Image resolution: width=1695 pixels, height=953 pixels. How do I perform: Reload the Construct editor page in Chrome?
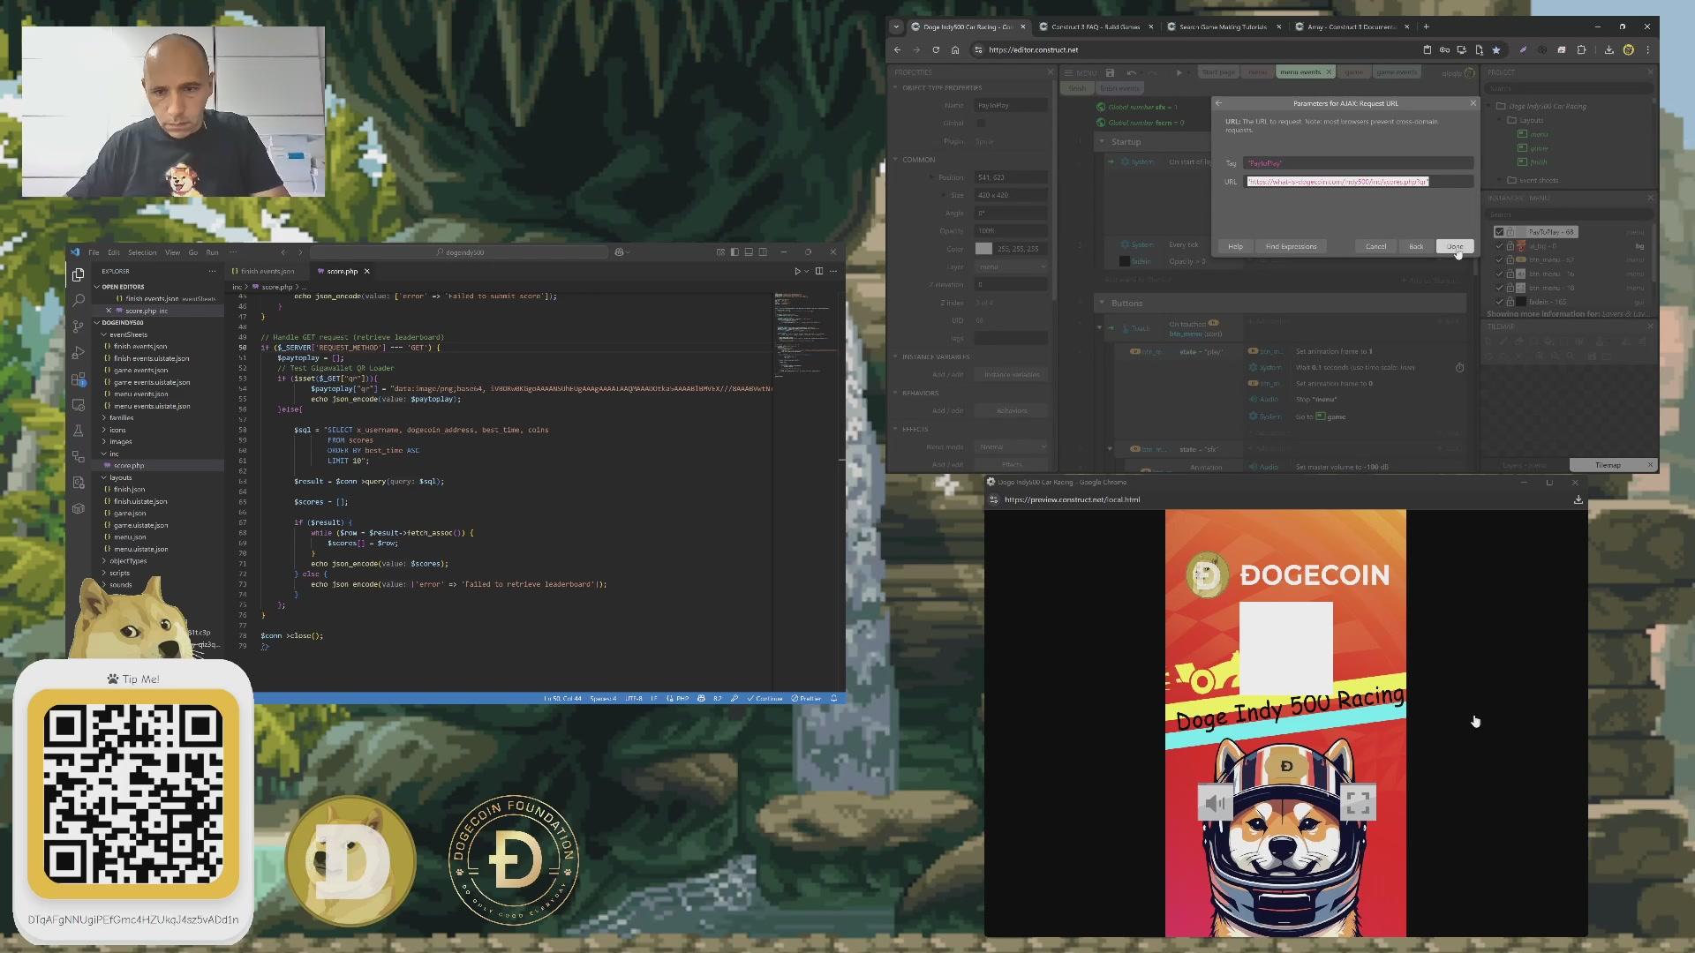pyautogui.click(x=936, y=50)
